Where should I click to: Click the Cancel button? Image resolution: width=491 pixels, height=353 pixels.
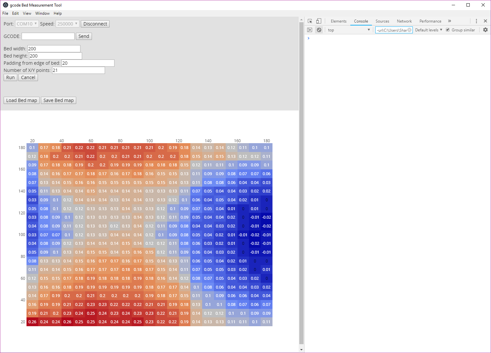(x=28, y=77)
